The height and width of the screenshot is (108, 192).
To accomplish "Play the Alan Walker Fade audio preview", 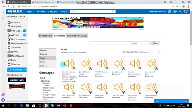I will 123,69.
